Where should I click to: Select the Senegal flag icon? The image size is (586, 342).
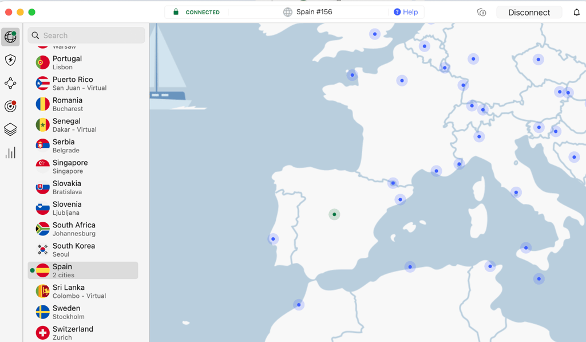[42, 125]
